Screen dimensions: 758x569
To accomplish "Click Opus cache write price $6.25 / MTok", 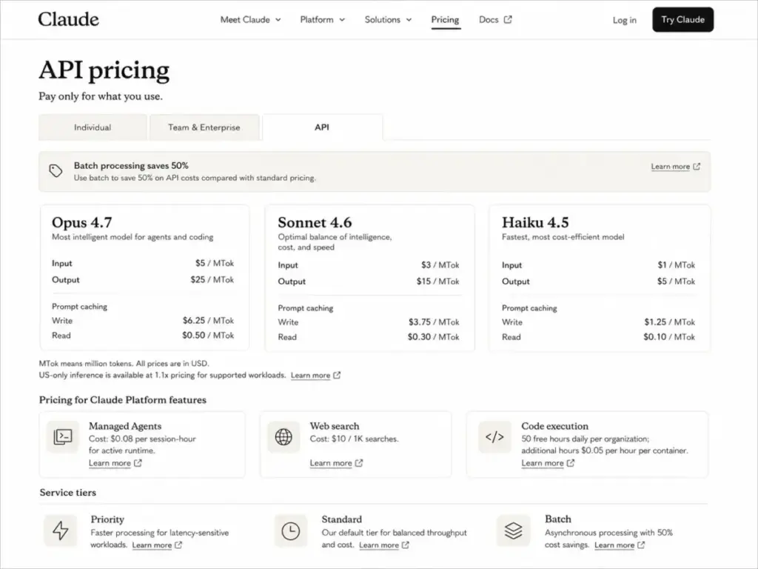I will coord(208,320).
